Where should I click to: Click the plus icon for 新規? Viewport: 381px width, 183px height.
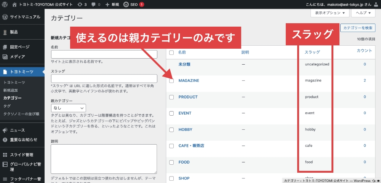pyautogui.click(x=107, y=4)
